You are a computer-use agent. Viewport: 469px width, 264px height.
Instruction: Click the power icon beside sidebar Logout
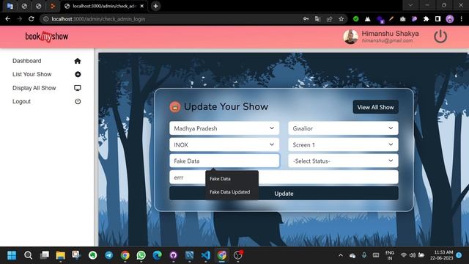(x=78, y=101)
